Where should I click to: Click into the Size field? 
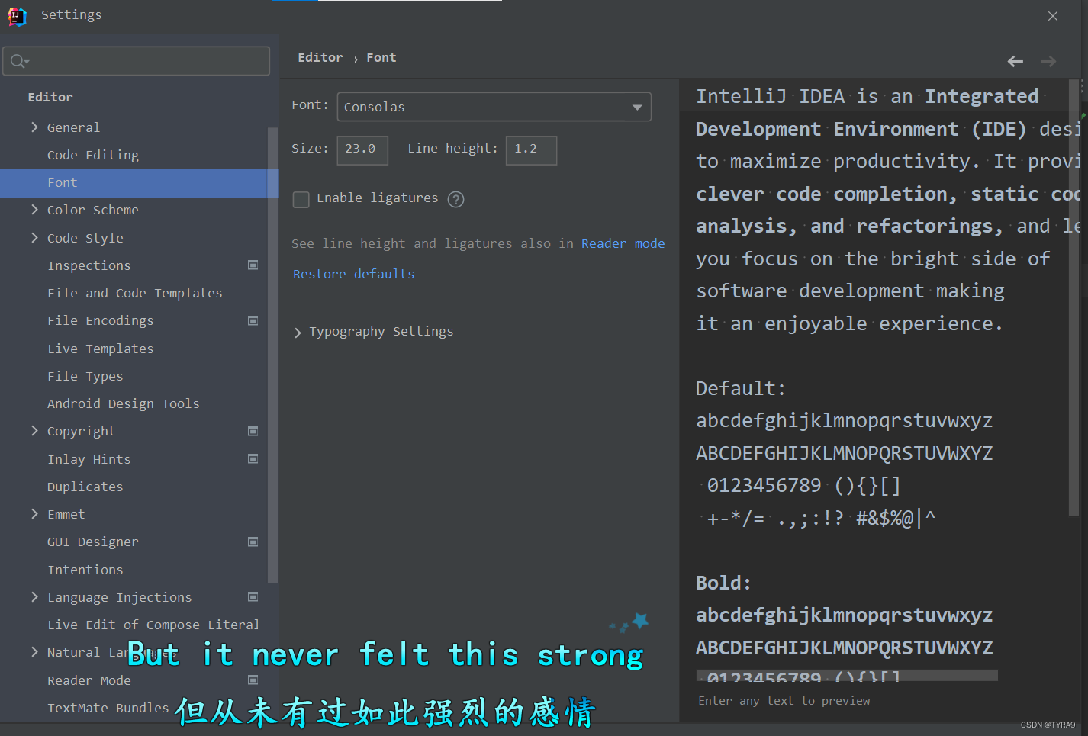tap(362, 149)
